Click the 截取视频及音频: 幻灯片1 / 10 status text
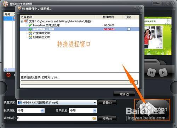 tap(40, 77)
